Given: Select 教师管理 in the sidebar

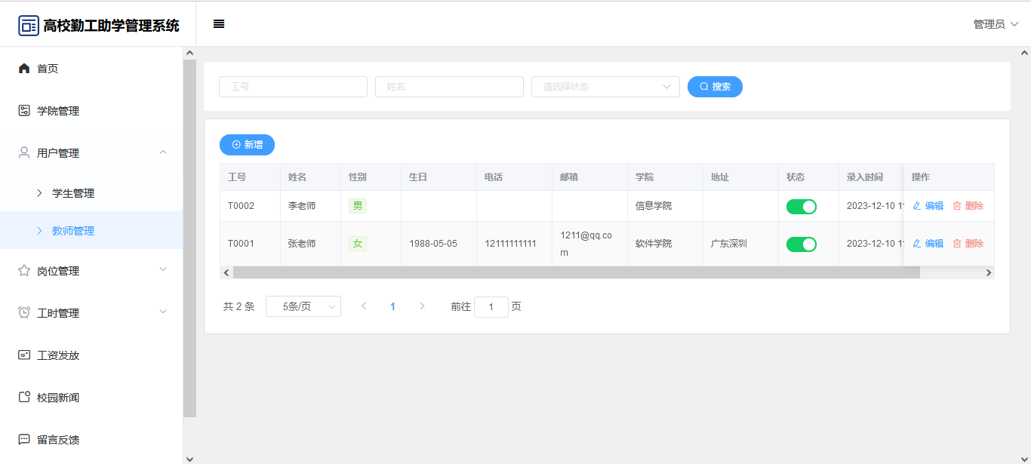Looking at the screenshot, I should pos(73,231).
